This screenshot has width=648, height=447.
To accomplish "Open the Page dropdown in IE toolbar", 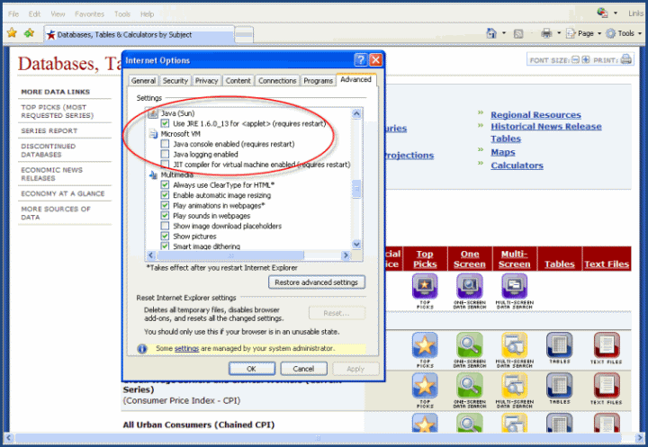I will 583,33.
